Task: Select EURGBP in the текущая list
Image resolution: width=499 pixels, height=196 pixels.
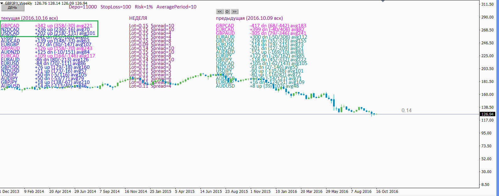Action: tap(10, 45)
